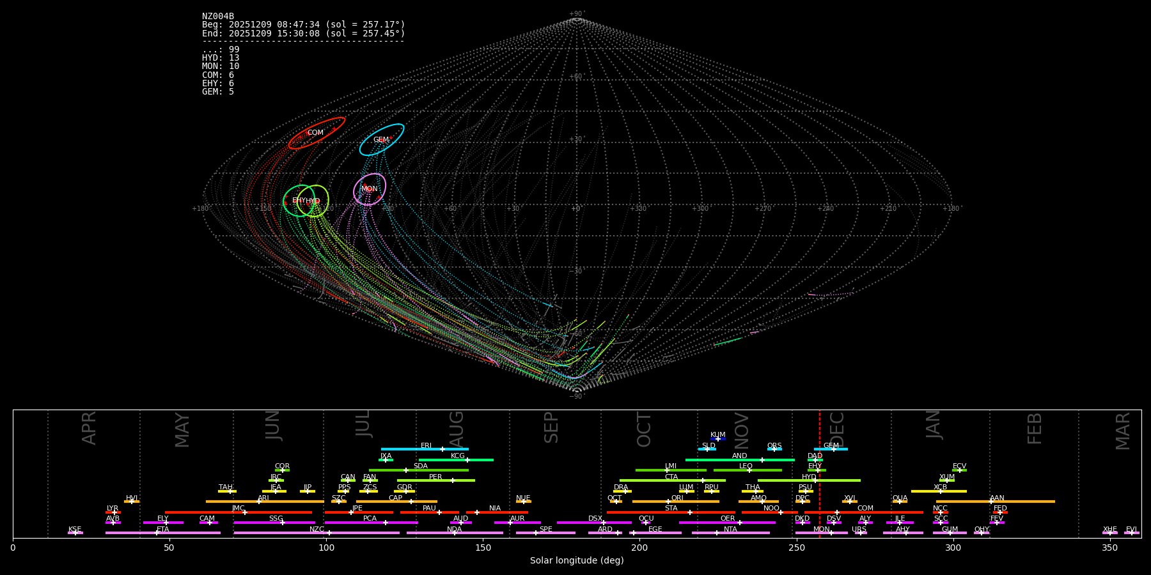Click the APR month label in the timeline
The width and height of the screenshot is (1151, 575).
[x=89, y=428]
